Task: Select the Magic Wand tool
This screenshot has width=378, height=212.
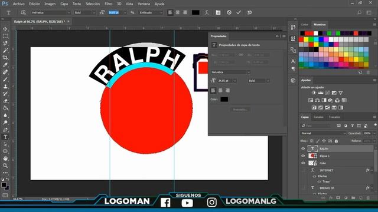Action: 5,51
